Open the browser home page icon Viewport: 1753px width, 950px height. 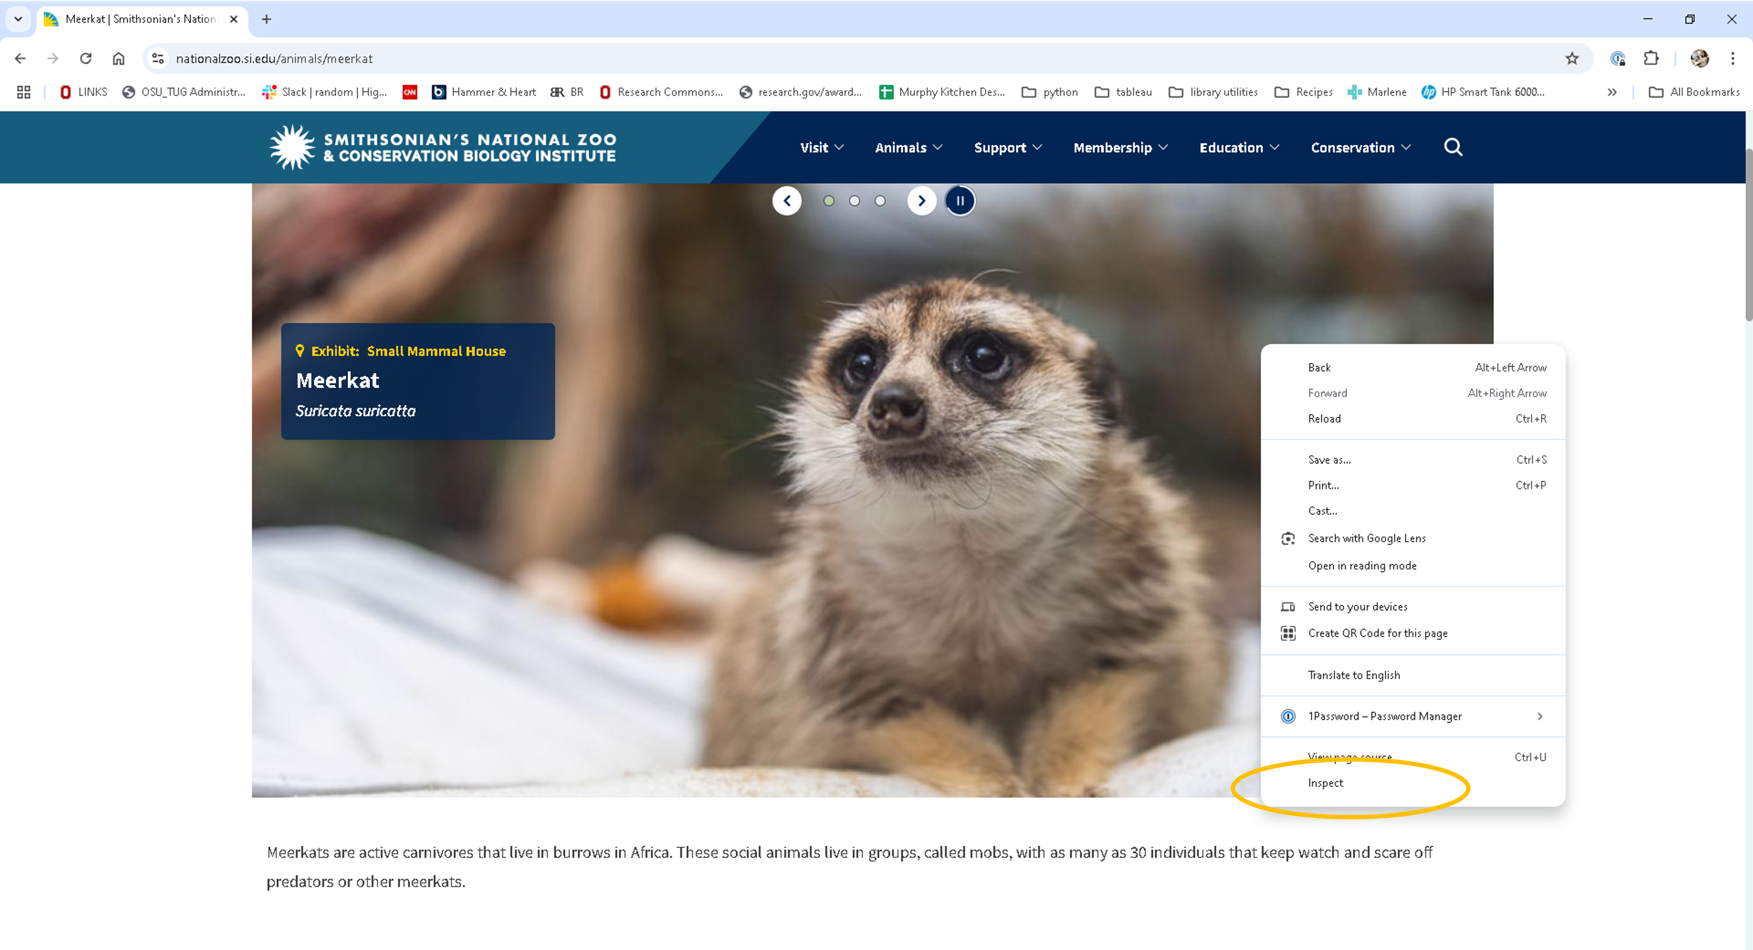point(118,59)
